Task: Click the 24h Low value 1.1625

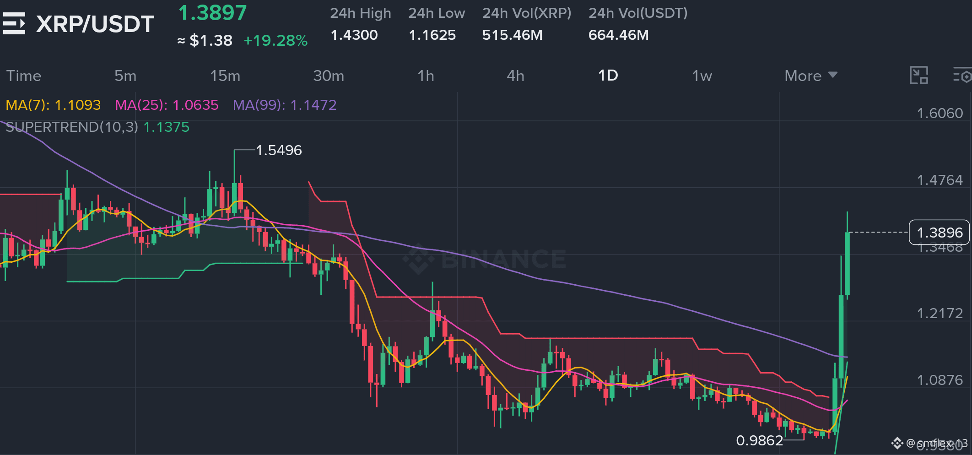Action: [432, 35]
